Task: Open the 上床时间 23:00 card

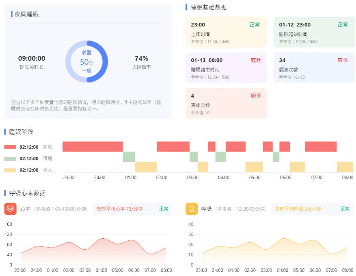Action: pyautogui.click(x=226, y=32)
